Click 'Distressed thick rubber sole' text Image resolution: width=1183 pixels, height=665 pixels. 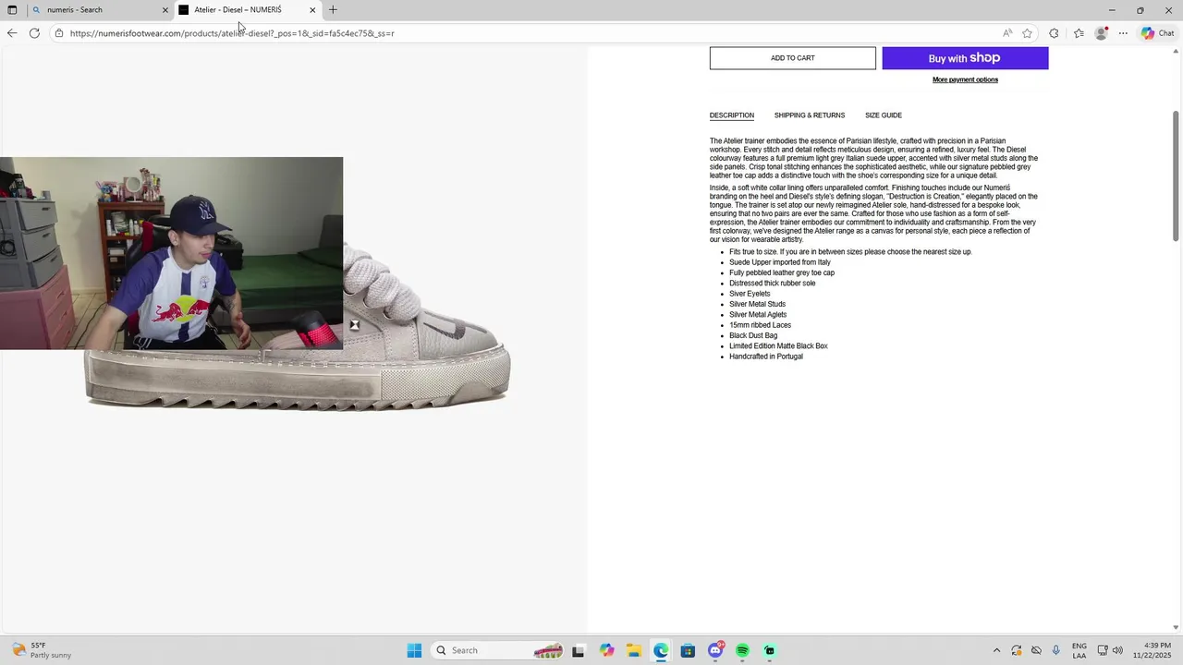click(x=773, y=284)
